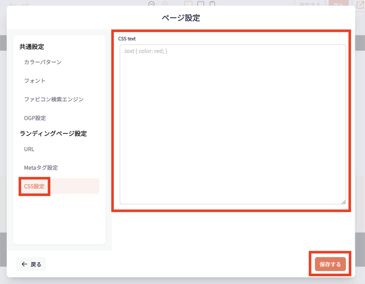Select URL under ランディングページ設定
The image size is (365, 284).
click(29, 149)
